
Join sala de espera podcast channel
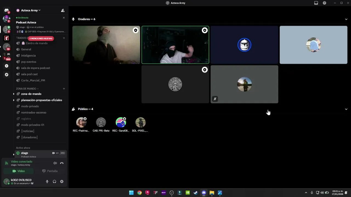pyautogui.click(x=40, y=68)
